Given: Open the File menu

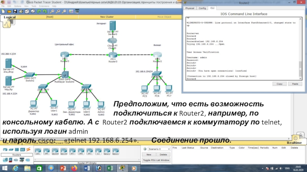Looking at the screenshot, I should (x=3, y=6).
